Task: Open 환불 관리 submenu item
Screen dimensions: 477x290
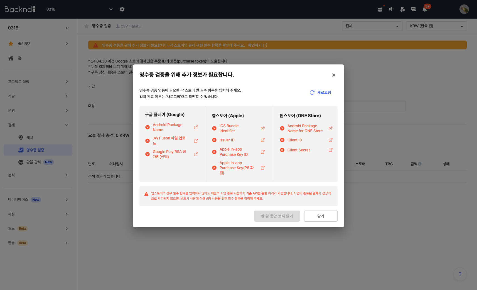Action: [38, 162]
